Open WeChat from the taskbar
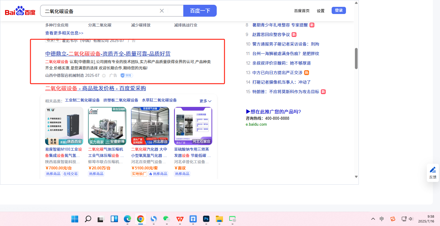The height and width of the screenshot is (226, 440). pos(167,219)
